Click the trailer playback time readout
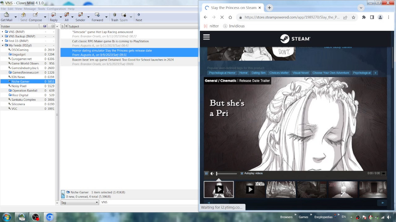 (x=374, y=173)
